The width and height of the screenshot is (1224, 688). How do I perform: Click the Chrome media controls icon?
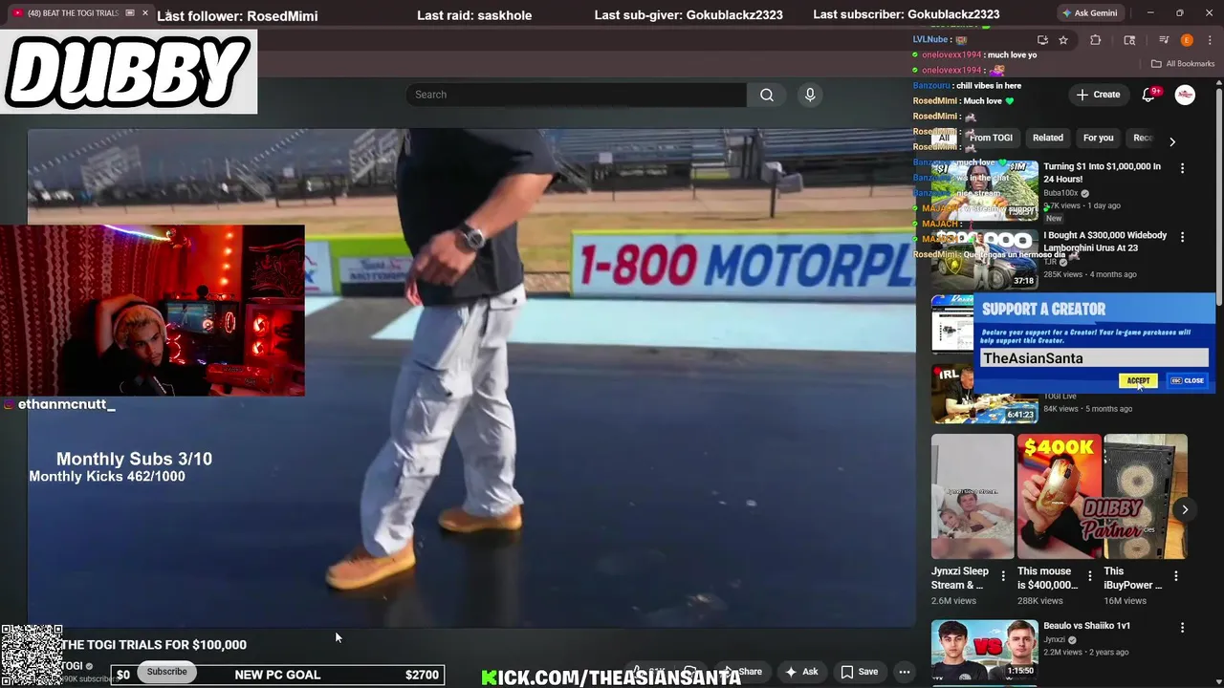[1164, 40]
